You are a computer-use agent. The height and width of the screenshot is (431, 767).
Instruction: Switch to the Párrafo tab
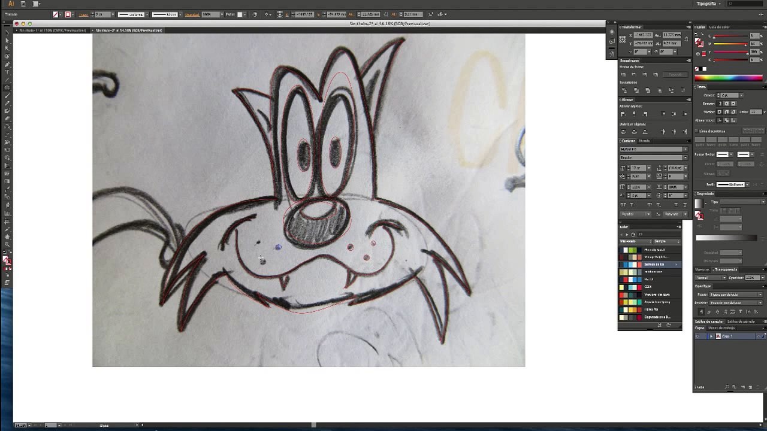pos(644,141)
